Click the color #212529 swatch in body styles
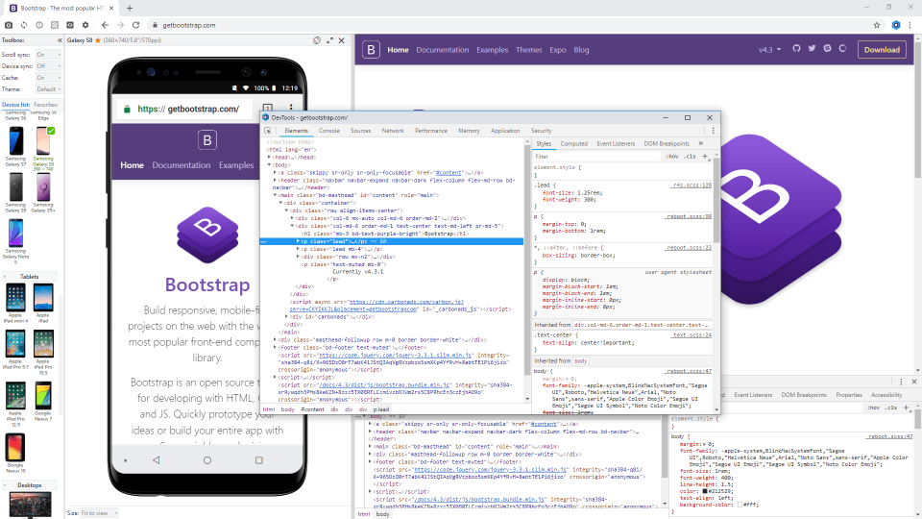This screenshot has width=922, height=519. click(706, 491)
